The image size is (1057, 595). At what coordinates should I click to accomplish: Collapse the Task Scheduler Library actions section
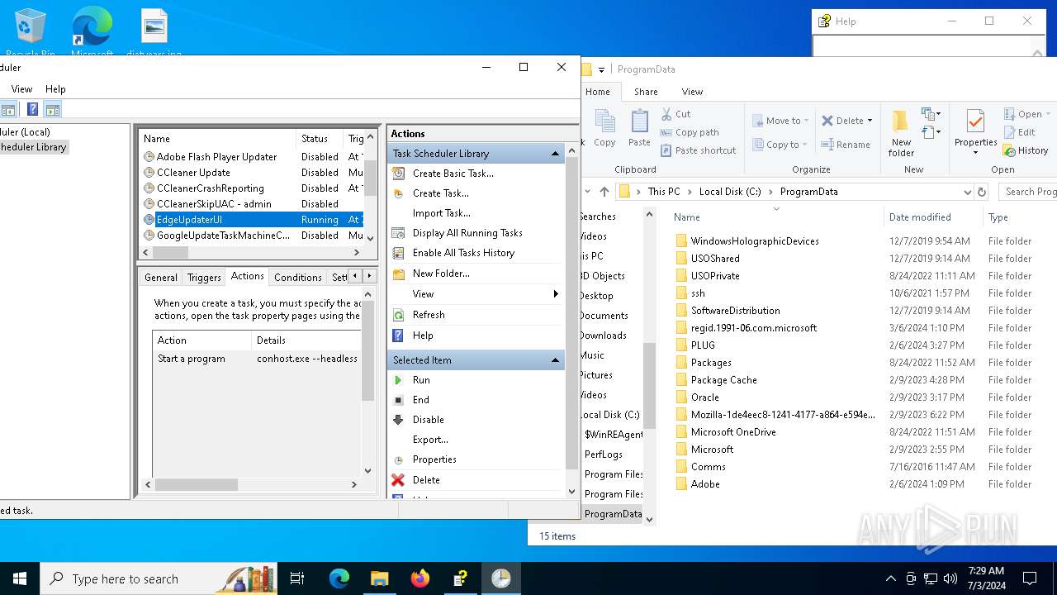(556, 154)
